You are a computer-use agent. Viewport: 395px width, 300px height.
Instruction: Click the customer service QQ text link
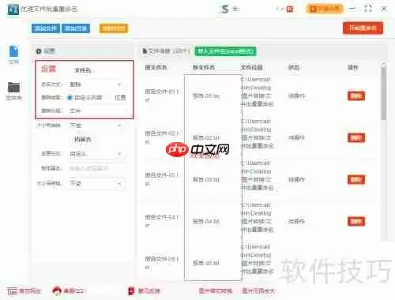(74, 291)
